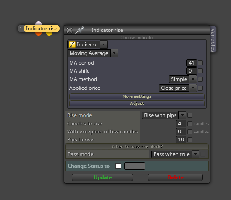
Task: Select the Indicator rise block node
Action: (42, 29)
